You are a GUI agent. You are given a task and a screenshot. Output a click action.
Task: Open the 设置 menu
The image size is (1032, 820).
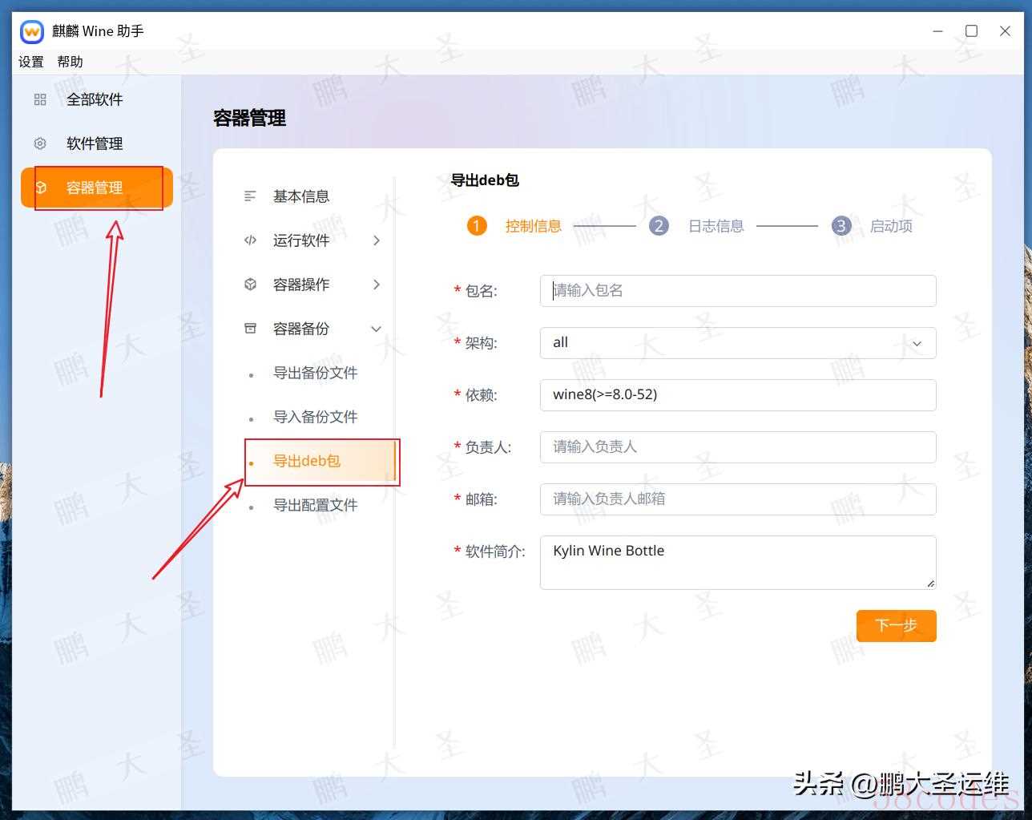click(x=31, y=62)
